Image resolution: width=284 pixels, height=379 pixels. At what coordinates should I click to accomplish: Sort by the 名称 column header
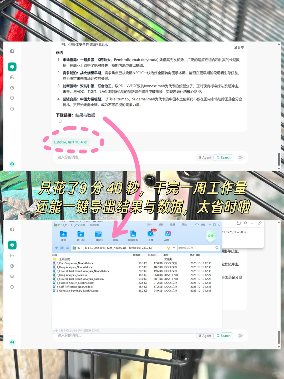click(55, 255)
